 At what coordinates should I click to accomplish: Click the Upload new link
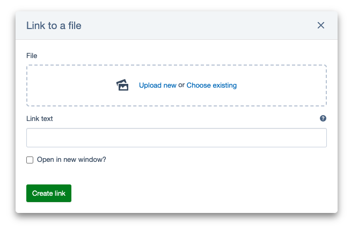click(157, 85)
